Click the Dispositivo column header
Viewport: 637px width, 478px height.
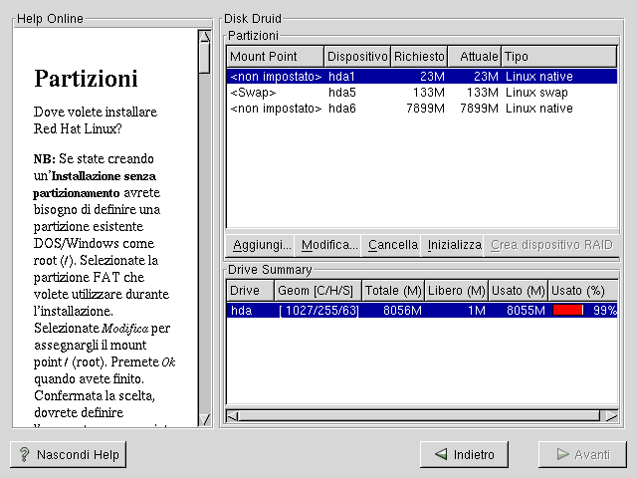point(357,57)
